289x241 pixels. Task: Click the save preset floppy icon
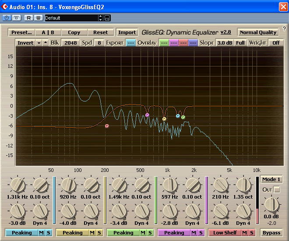click(107, 18)
